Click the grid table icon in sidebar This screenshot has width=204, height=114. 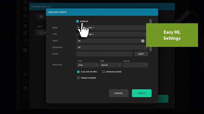pos(25,50)
